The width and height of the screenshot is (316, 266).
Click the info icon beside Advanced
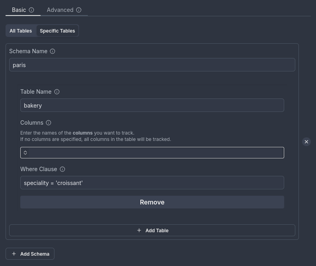pyautogui.click(x=79, y=10)
